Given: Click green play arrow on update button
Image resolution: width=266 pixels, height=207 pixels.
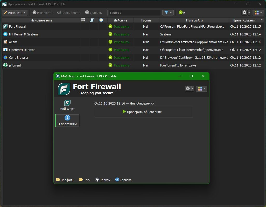Looking at the screenshot, I should [x=124, y=112].
